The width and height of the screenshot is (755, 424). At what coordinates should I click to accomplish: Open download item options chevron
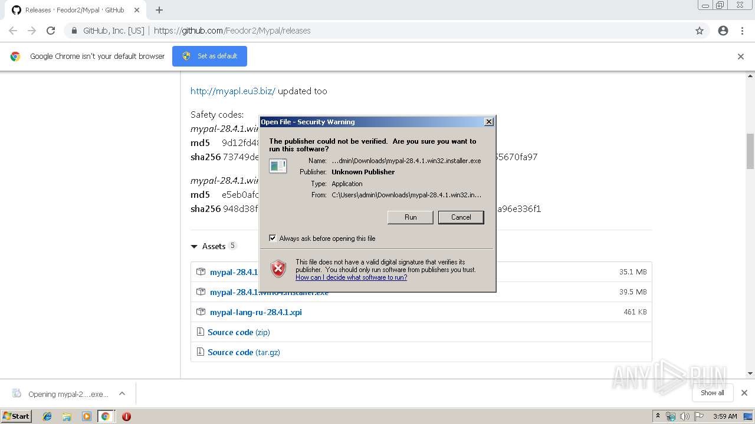coord(122,393)
